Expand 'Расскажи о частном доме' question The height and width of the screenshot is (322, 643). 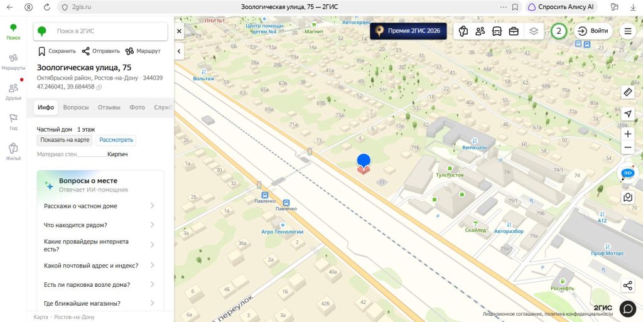99,206
